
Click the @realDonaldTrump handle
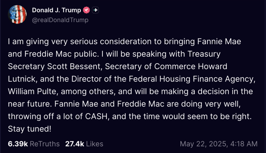click(60, 20)
